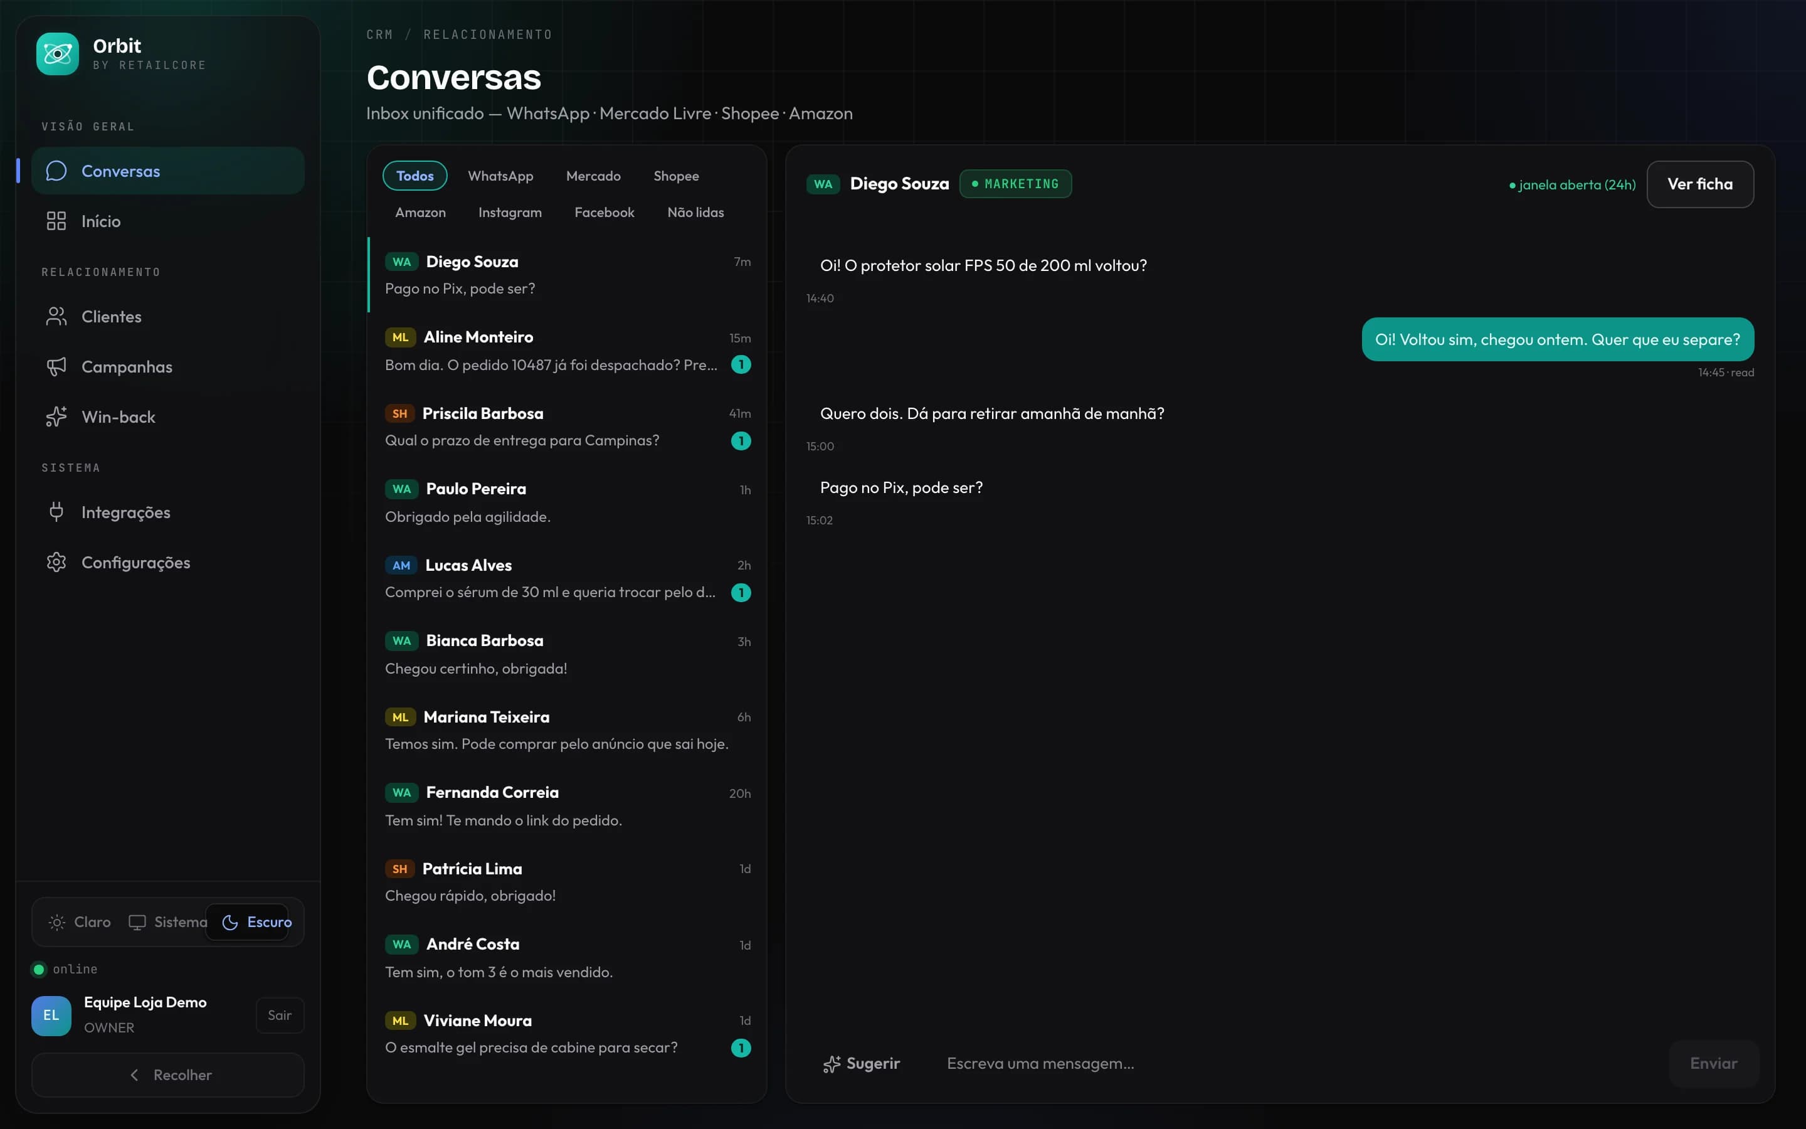Click the Clientes people icon
This screenshot has height=1129, width=1806.
(56, 317)
